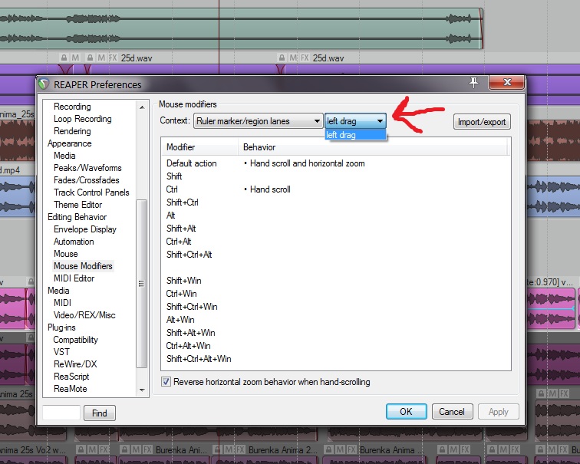
Task: Open FX of first 25d.wav item
Action: [113, 58]
